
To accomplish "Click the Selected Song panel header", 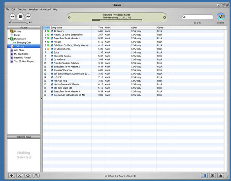I will (x=24, y=137).
